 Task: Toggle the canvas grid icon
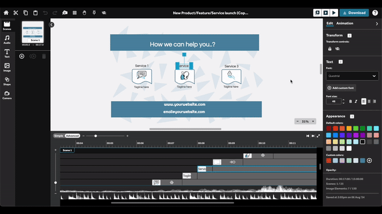(x=75, y=13)
